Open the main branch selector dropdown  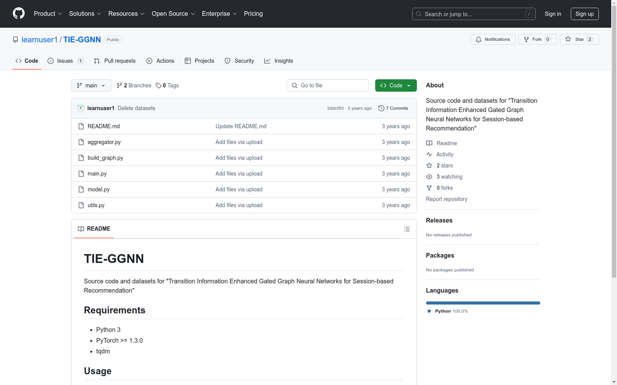(91, 85)
